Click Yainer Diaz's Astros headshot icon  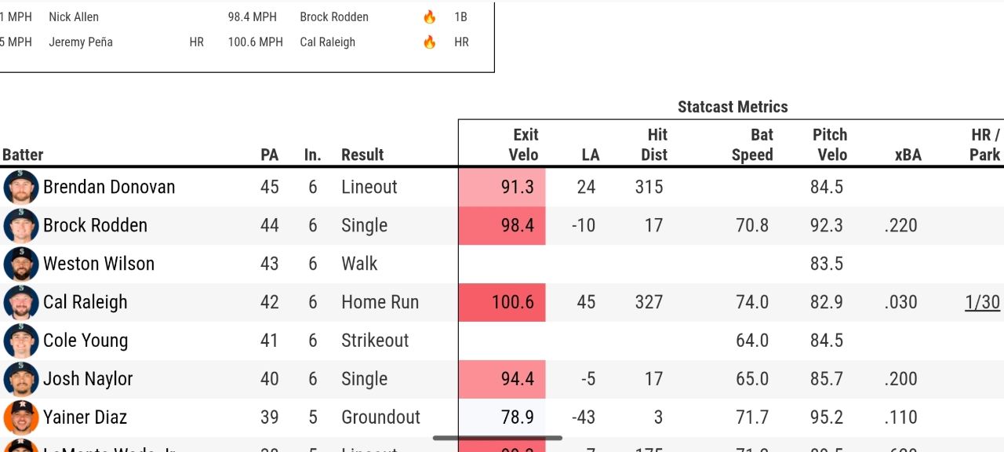pos(21,417)
